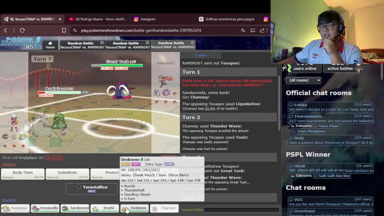This screenshot has width=384, height=216.
Task: Open the Tours Minigames subroom
Action: click(x=309, y=131)
